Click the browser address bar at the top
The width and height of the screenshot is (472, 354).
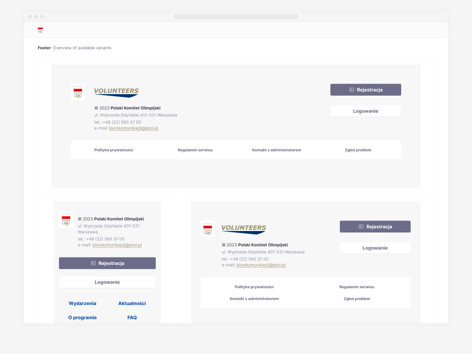236,17
